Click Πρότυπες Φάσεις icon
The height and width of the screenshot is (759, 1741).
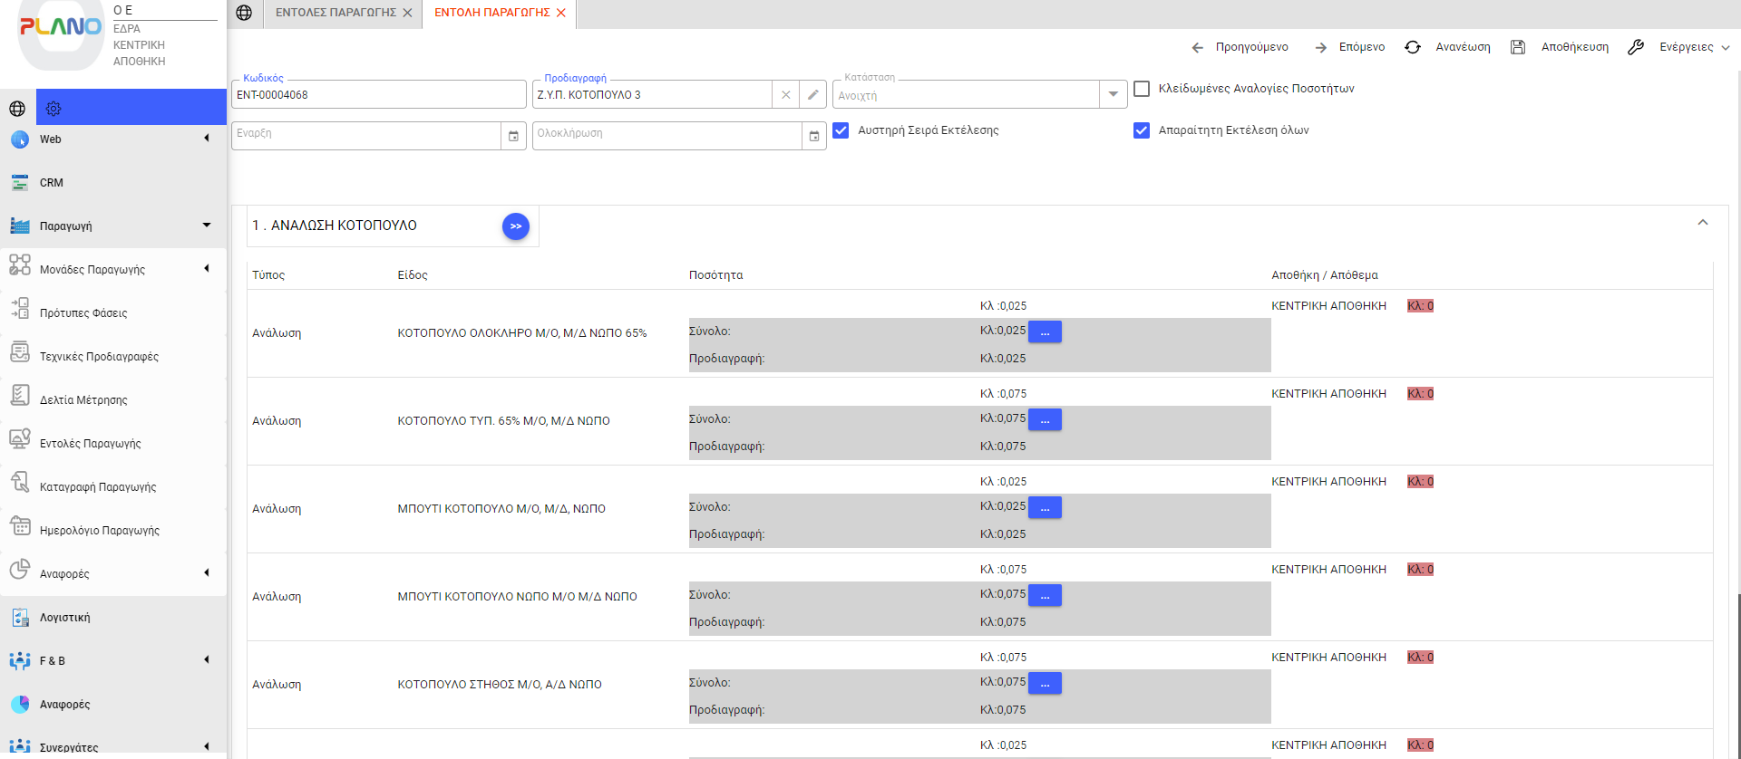20,308
